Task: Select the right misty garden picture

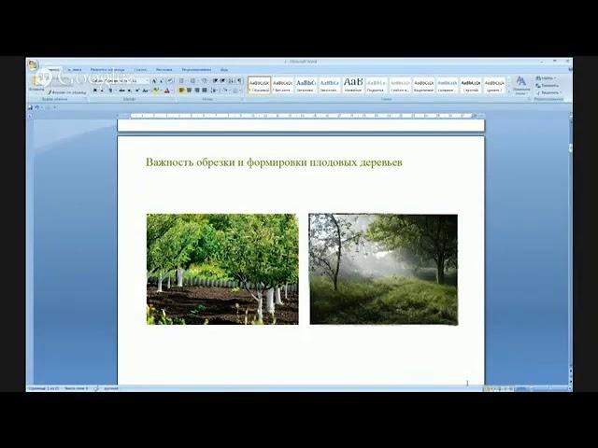Action: point(383,269)
